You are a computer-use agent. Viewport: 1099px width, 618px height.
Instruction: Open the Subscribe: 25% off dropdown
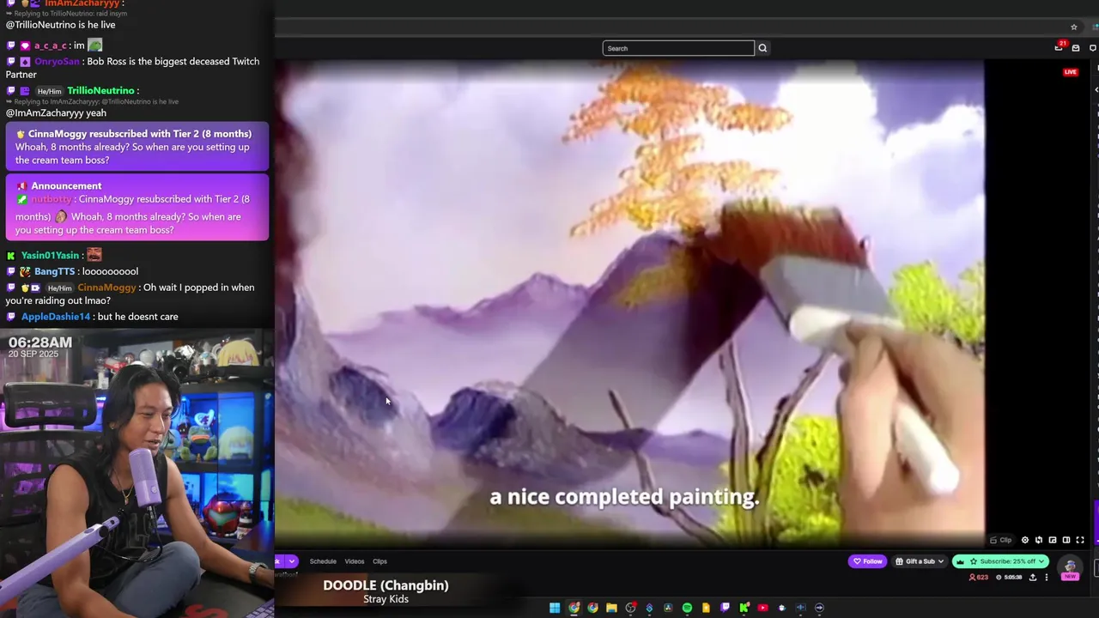[1001, 561]
